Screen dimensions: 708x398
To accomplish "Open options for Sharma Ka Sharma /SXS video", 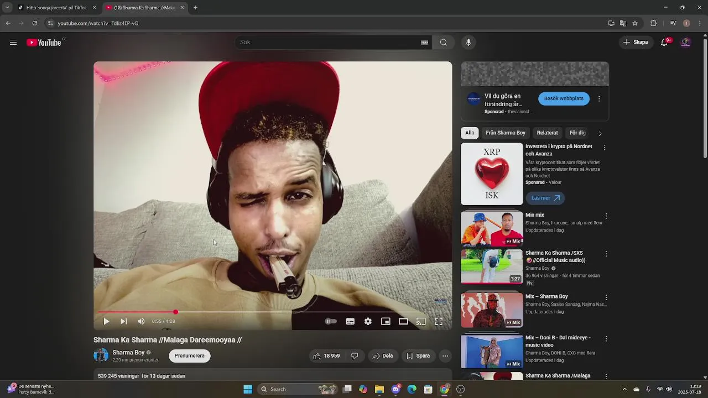I will click(606, 254).
